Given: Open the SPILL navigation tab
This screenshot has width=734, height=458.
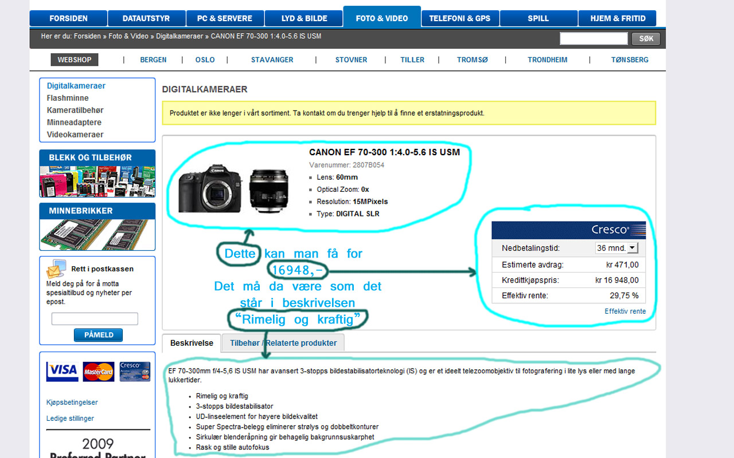Looking at the screenshot, I should click(538, 18).
